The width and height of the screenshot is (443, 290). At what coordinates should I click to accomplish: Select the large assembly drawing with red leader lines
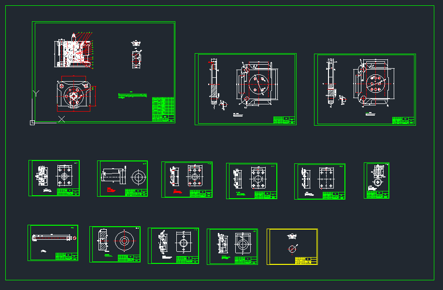pos(103,72)
